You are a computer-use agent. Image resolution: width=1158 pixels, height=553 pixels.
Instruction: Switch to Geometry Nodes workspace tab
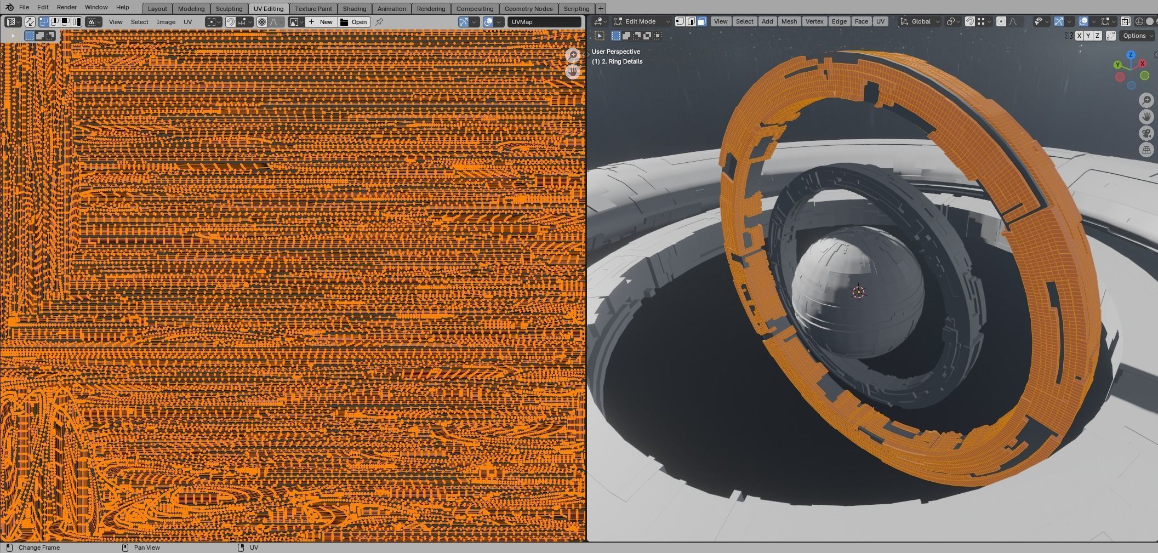[x=528, y=8]
